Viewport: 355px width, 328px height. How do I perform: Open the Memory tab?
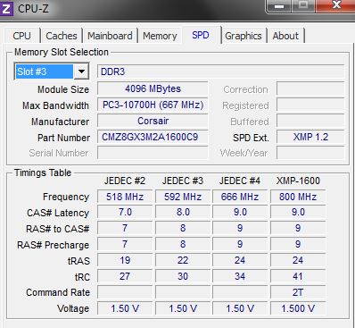click(160, 36)
